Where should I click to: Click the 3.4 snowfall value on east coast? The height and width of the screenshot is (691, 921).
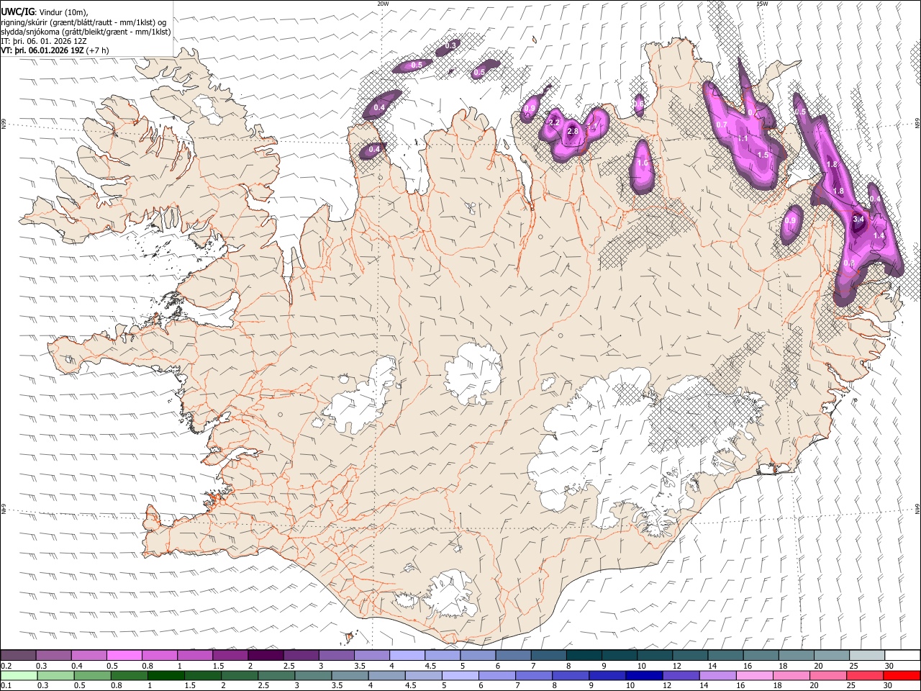pyautogui.click(x=858, y=219)
